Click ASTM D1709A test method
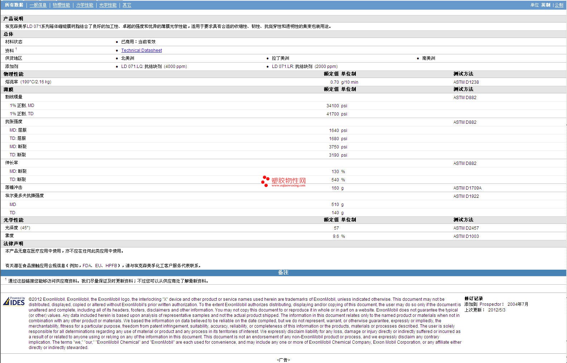 coord(467,188)
